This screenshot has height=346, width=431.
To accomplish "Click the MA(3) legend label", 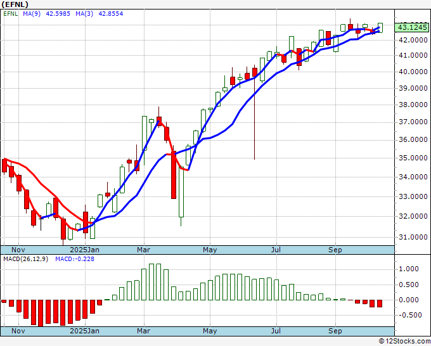I will pyautogui.click(x=84, y=13).
